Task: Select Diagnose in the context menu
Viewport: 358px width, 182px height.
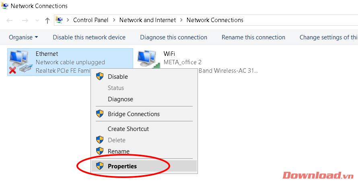Action: pyautogui.click(x=120, y=99)
